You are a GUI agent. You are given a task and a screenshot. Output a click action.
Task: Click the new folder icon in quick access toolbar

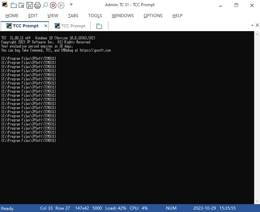point(13,5)
